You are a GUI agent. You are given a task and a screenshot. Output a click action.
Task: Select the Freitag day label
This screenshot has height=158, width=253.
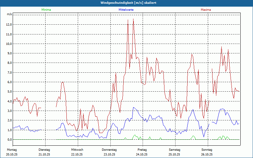(142, 149)
